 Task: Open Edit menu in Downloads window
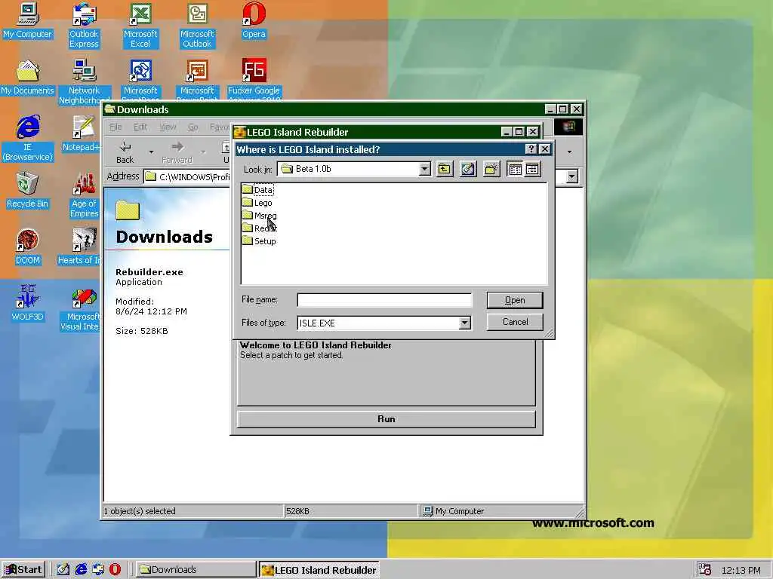[140, 127]
